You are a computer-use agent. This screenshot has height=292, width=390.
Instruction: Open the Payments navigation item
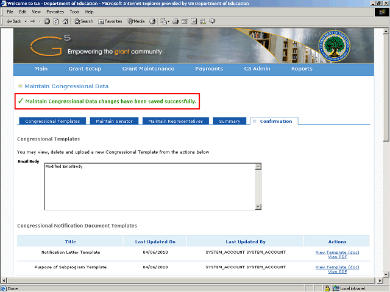coord(209,69)
